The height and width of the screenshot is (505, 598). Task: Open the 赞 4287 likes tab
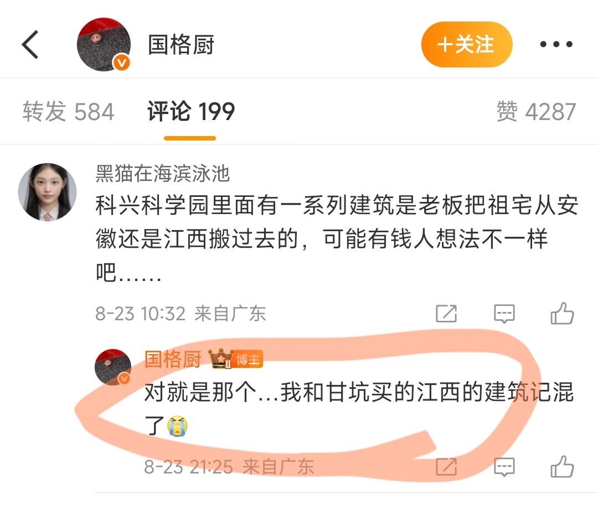point(536,112)
